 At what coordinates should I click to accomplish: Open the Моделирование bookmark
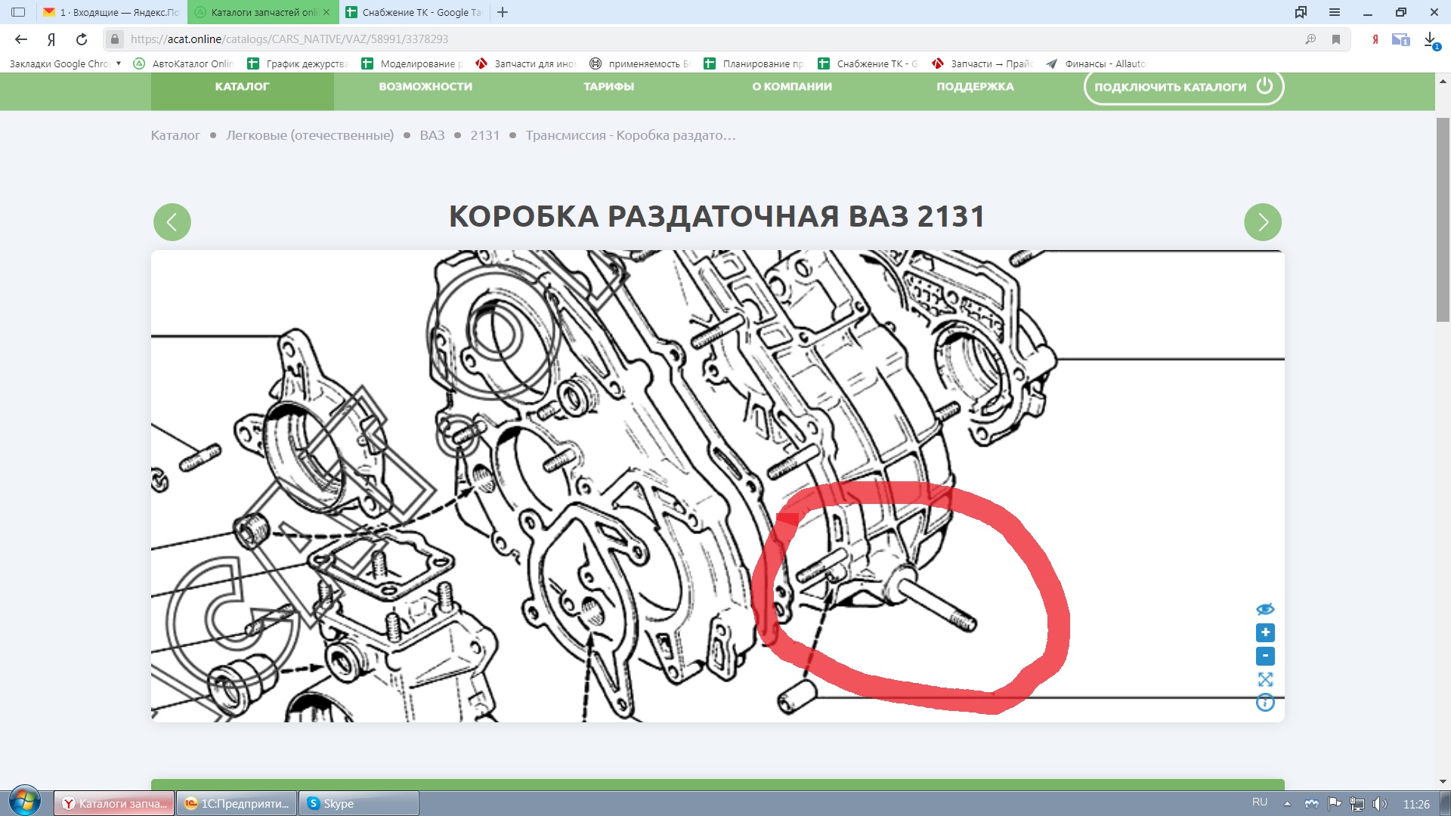point(412,63)
